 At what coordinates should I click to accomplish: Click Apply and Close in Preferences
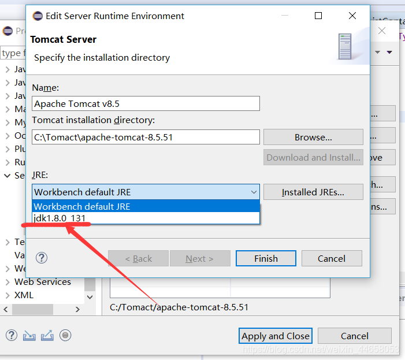(276, 336)
